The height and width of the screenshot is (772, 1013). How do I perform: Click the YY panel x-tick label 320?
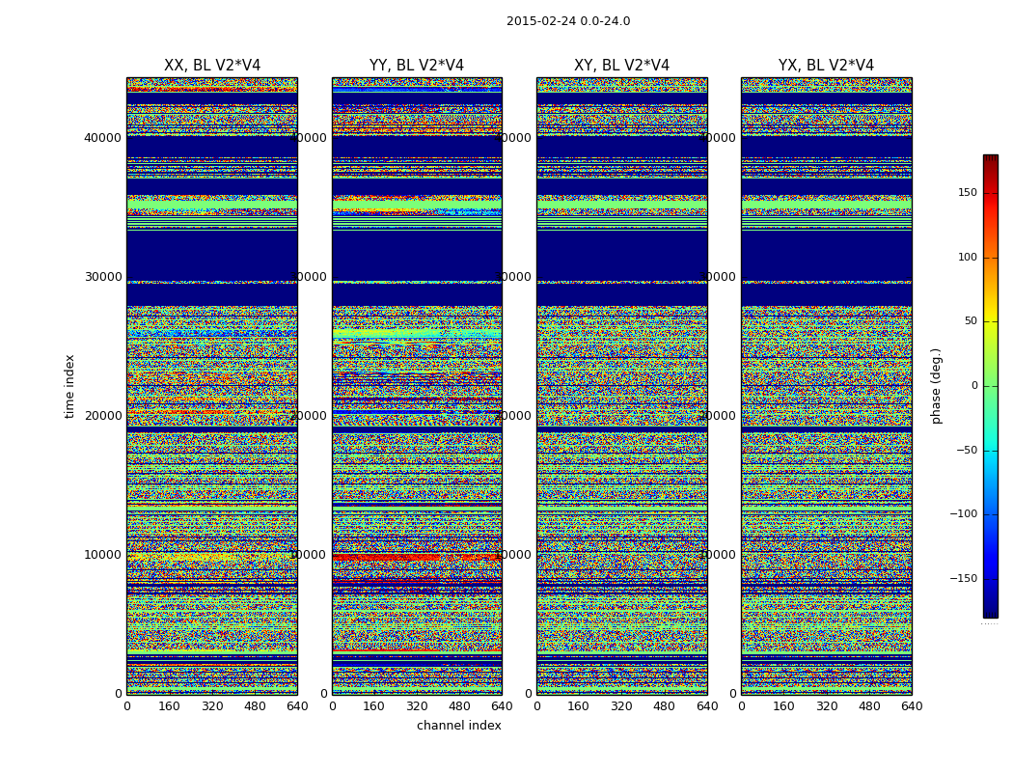click(x=417, y=706)
